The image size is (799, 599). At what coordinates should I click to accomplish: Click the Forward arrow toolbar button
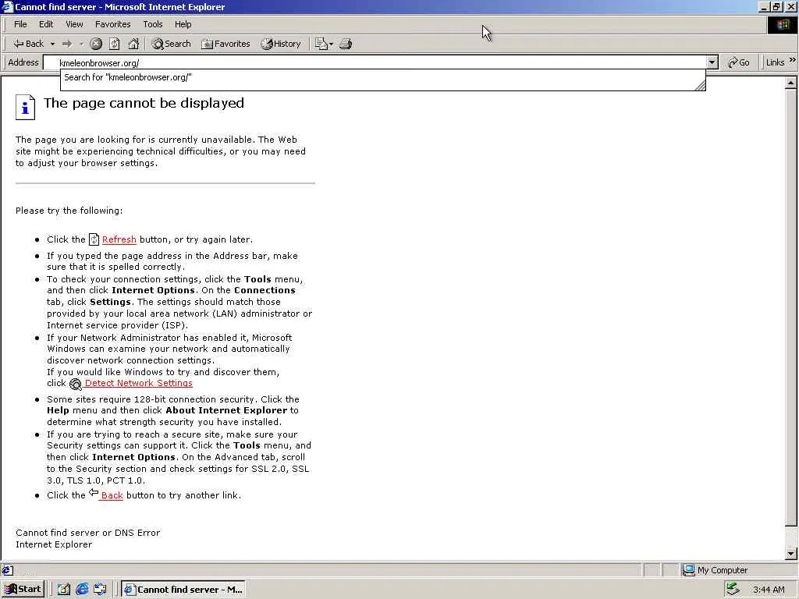pos(67,44)
